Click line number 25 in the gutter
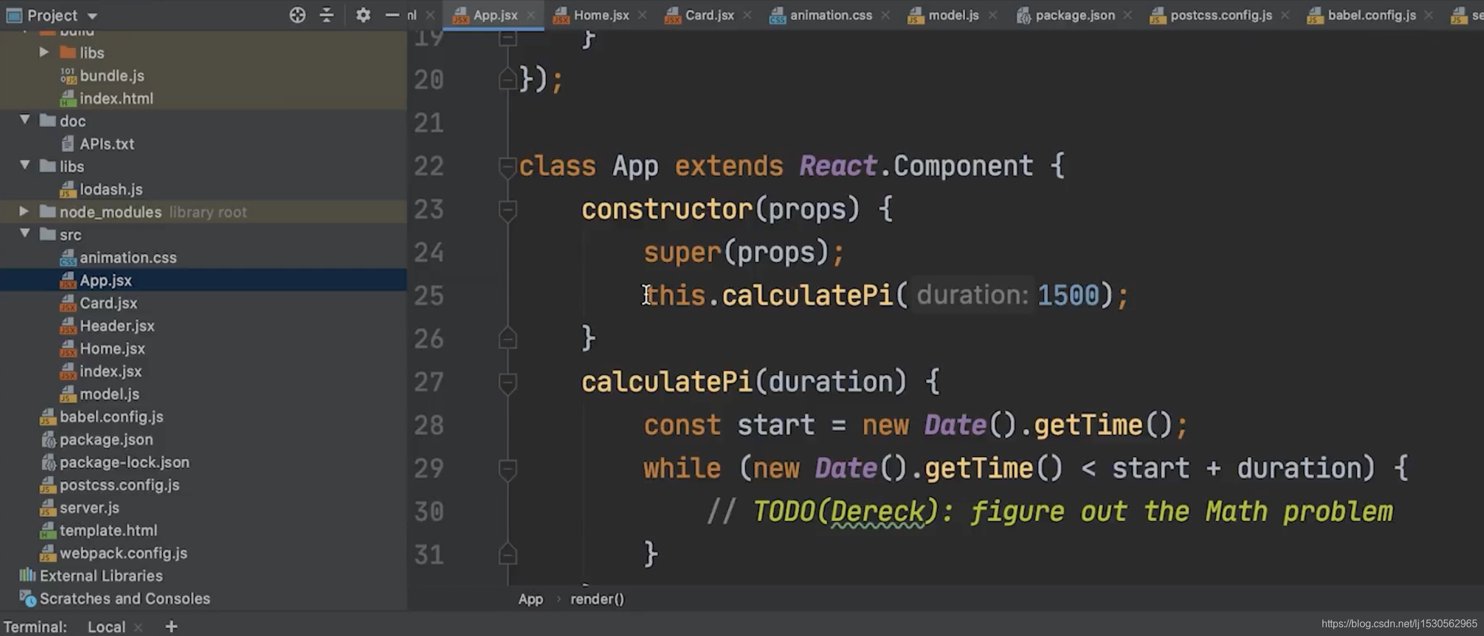1484x636 pixels. (x=428, y=296)
